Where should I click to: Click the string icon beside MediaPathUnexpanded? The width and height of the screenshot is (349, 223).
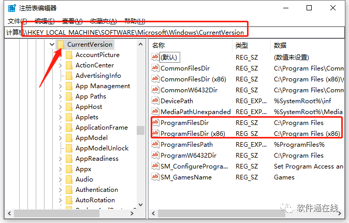point(155,112)
